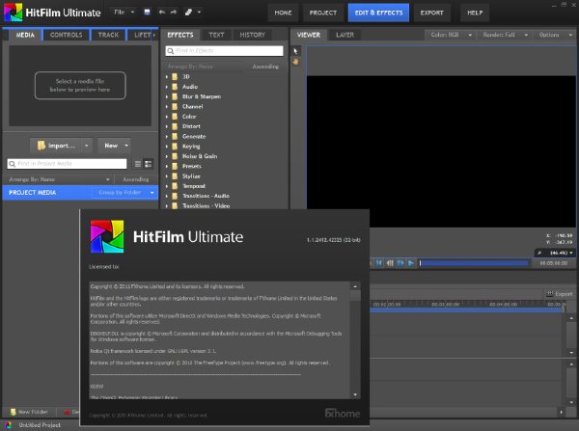Select the arrow selection tool in the viewer
Screen dimensions: 579x431
click(295, 51)
